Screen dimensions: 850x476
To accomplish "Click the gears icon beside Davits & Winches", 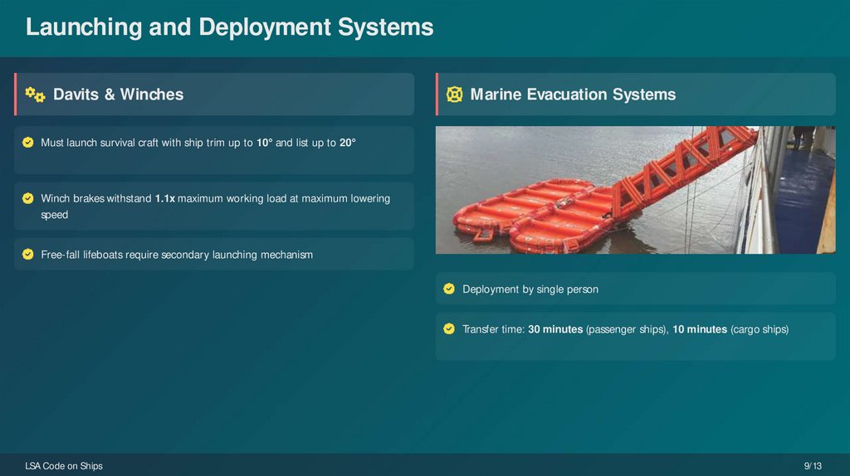I will point(35,95).
